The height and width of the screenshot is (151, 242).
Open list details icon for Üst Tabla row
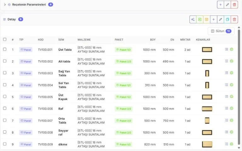tap(227, 49)
